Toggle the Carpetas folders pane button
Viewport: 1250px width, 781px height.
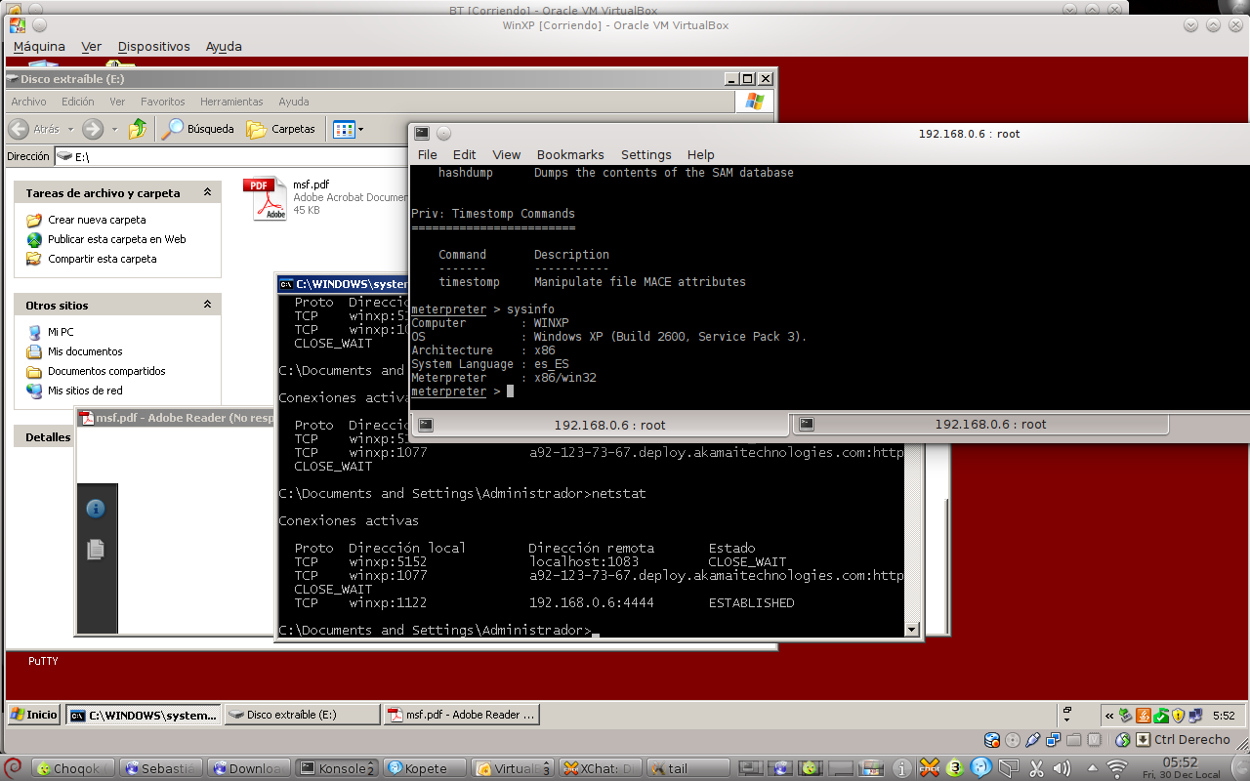click(x=281, y=129)
